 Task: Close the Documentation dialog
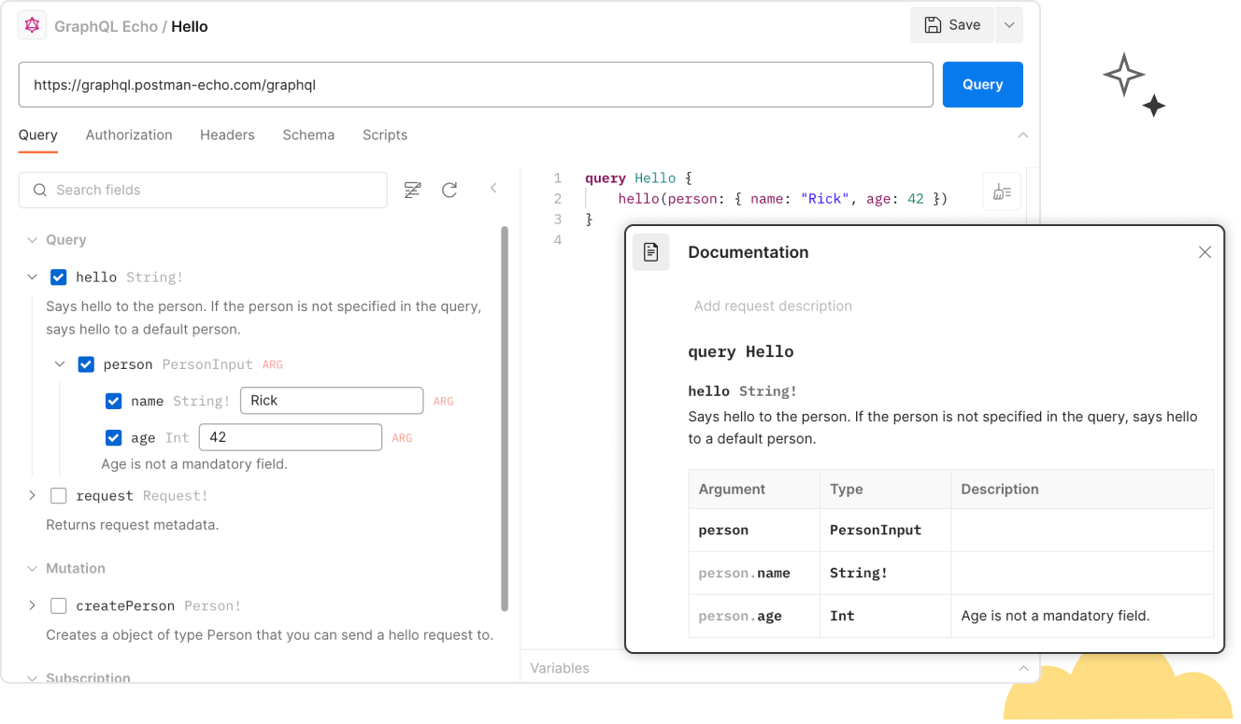point(1205,251)
